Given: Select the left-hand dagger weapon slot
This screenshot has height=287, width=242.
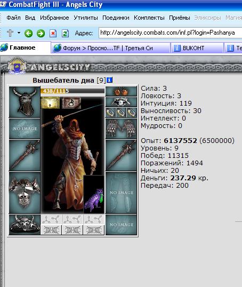Looking at the screenshot, I should (25, 155).
